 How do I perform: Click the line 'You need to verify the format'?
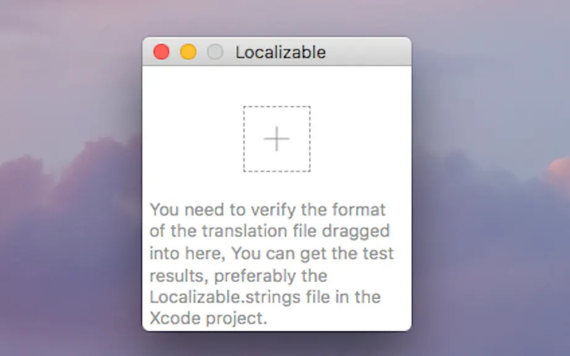click(268, 210)
